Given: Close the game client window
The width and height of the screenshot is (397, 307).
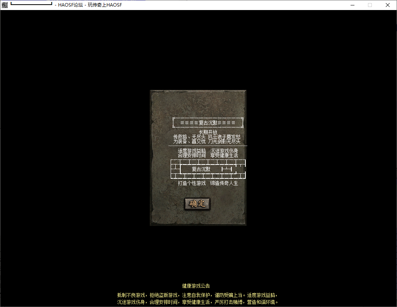Looking at the screenshot, I should pos(388,5).
